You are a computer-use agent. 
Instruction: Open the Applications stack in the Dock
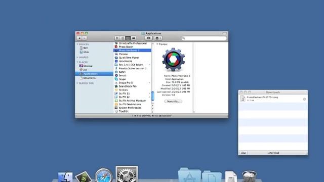pyautogui.click(x=189, y=175)
